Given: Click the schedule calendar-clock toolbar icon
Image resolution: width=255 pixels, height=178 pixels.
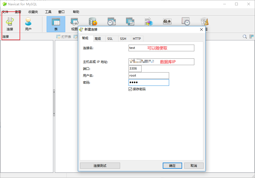Looking at the screenshot, I should 186,22.
